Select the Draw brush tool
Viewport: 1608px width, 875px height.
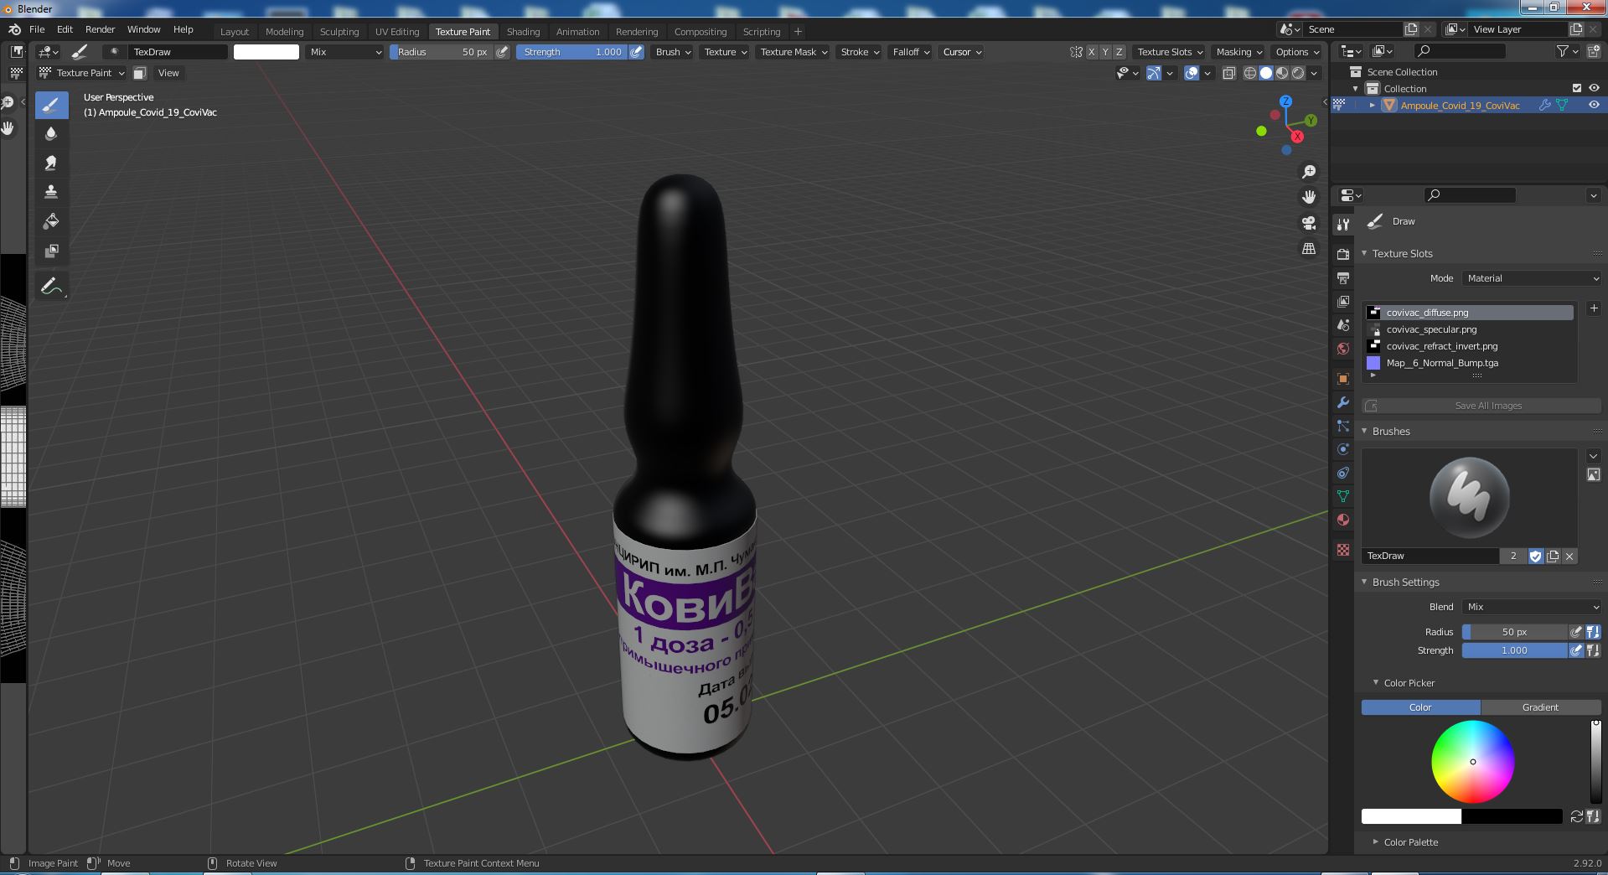tap(51, 105)
